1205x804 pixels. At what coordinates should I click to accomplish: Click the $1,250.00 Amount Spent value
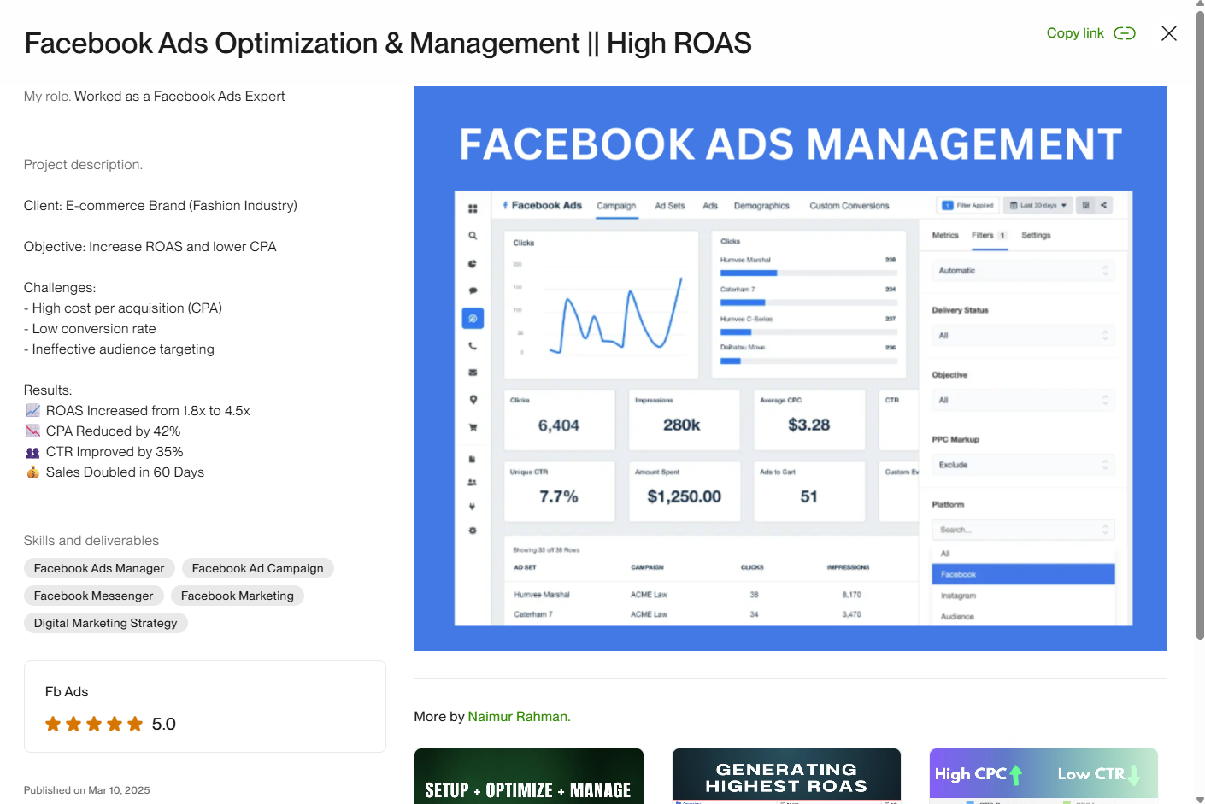[x=684, y=496]
